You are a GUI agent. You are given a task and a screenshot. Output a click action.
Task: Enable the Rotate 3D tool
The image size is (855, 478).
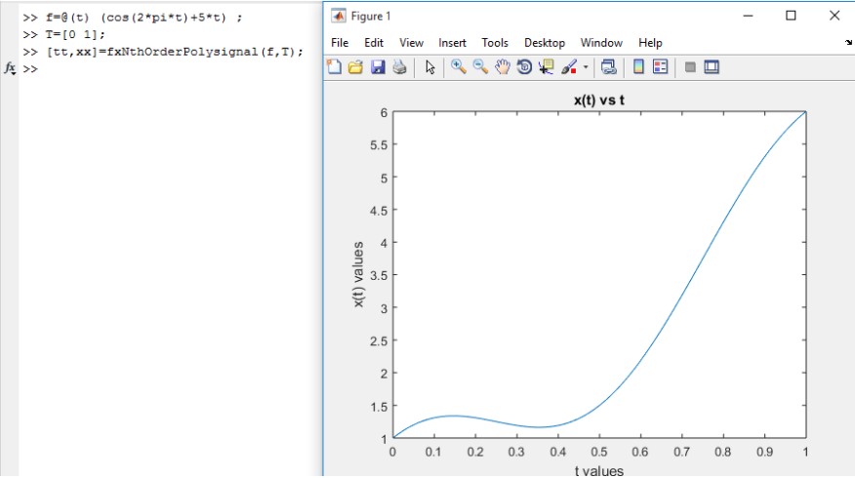pyautogui.click(x=524, y=67)
